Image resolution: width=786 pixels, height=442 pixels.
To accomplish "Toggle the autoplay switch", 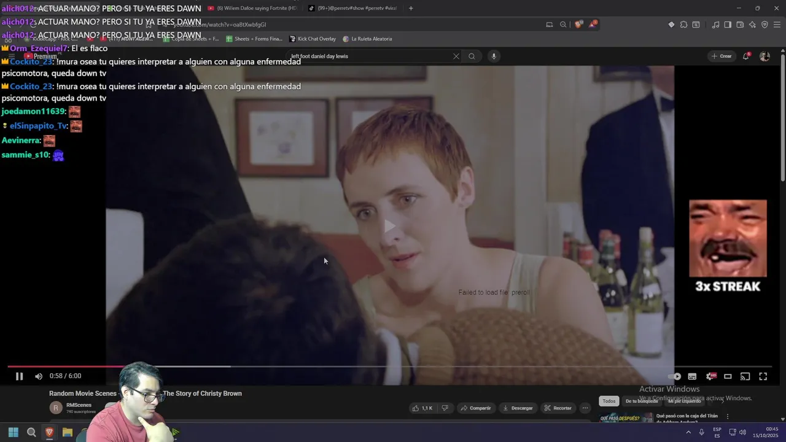I will pos(675,376).
